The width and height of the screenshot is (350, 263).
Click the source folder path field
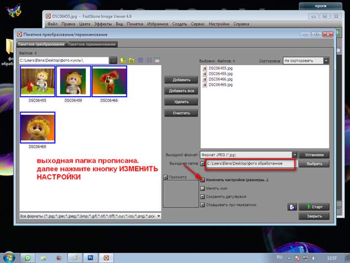[64, 61]
